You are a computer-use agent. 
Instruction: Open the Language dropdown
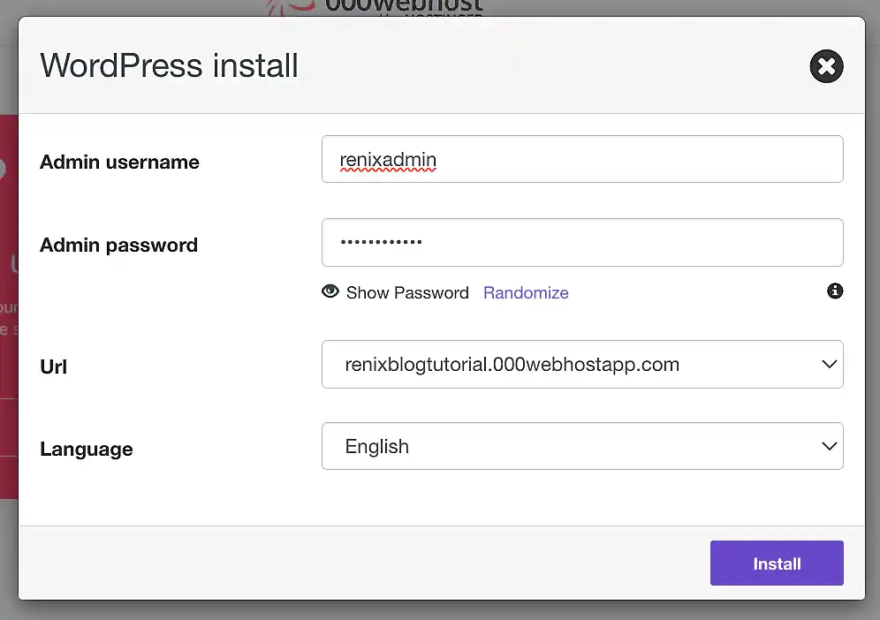point(582,446)
